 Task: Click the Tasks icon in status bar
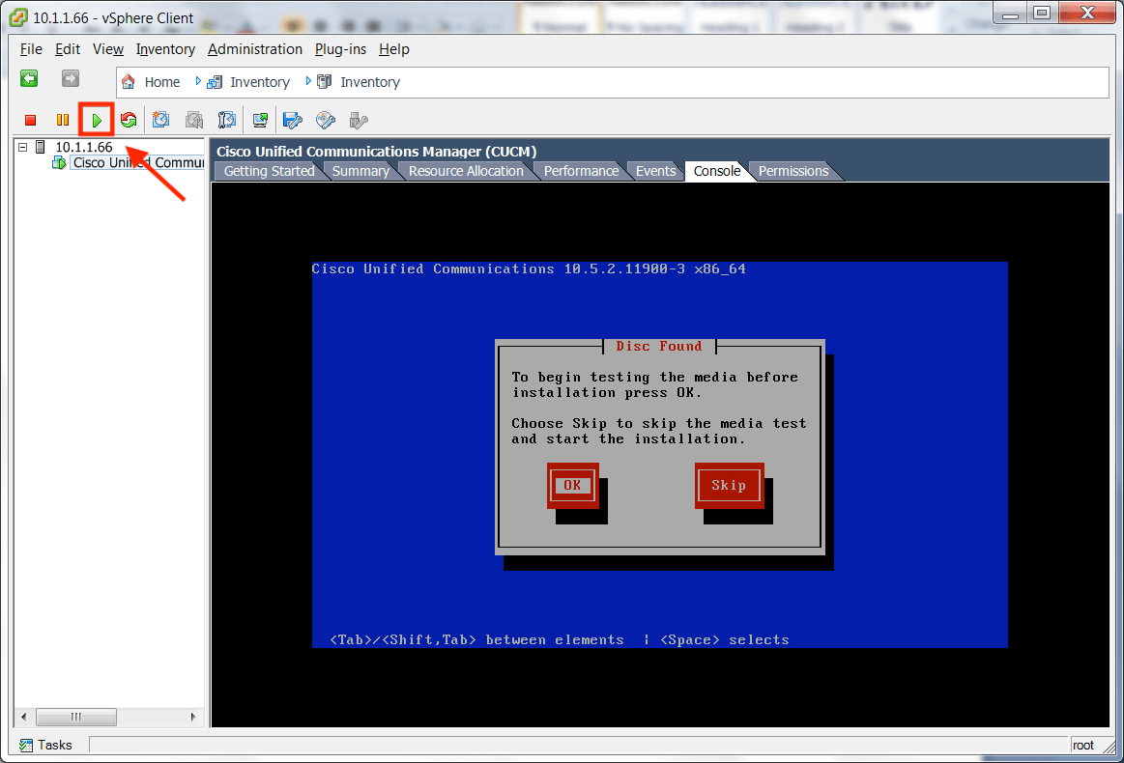tap(26, 745)
